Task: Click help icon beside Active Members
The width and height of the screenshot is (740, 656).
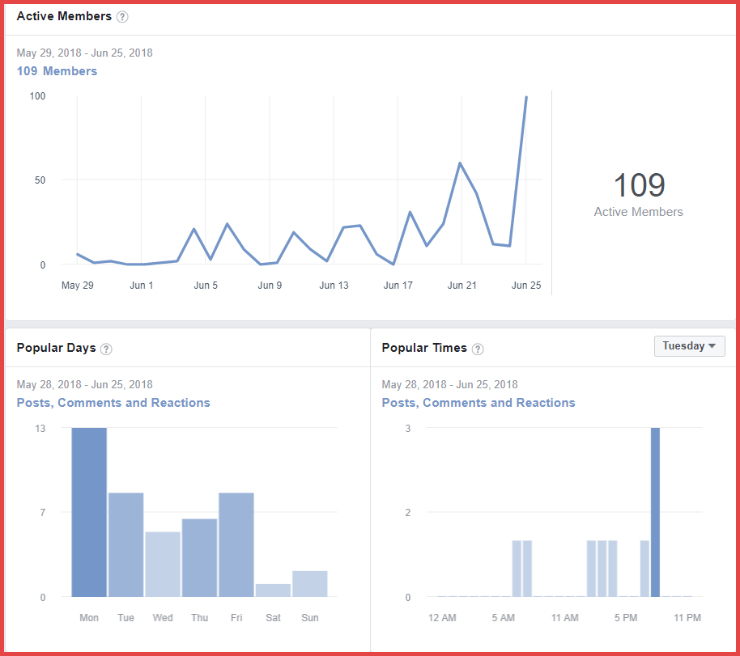Action: click(x=122, y=17)
